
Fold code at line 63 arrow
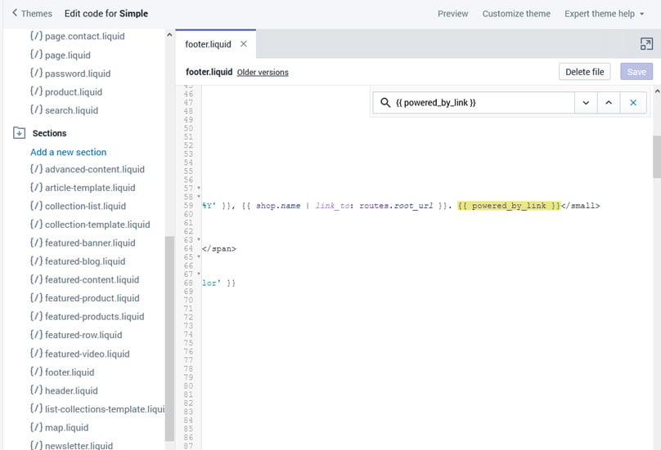click(199, 240)
